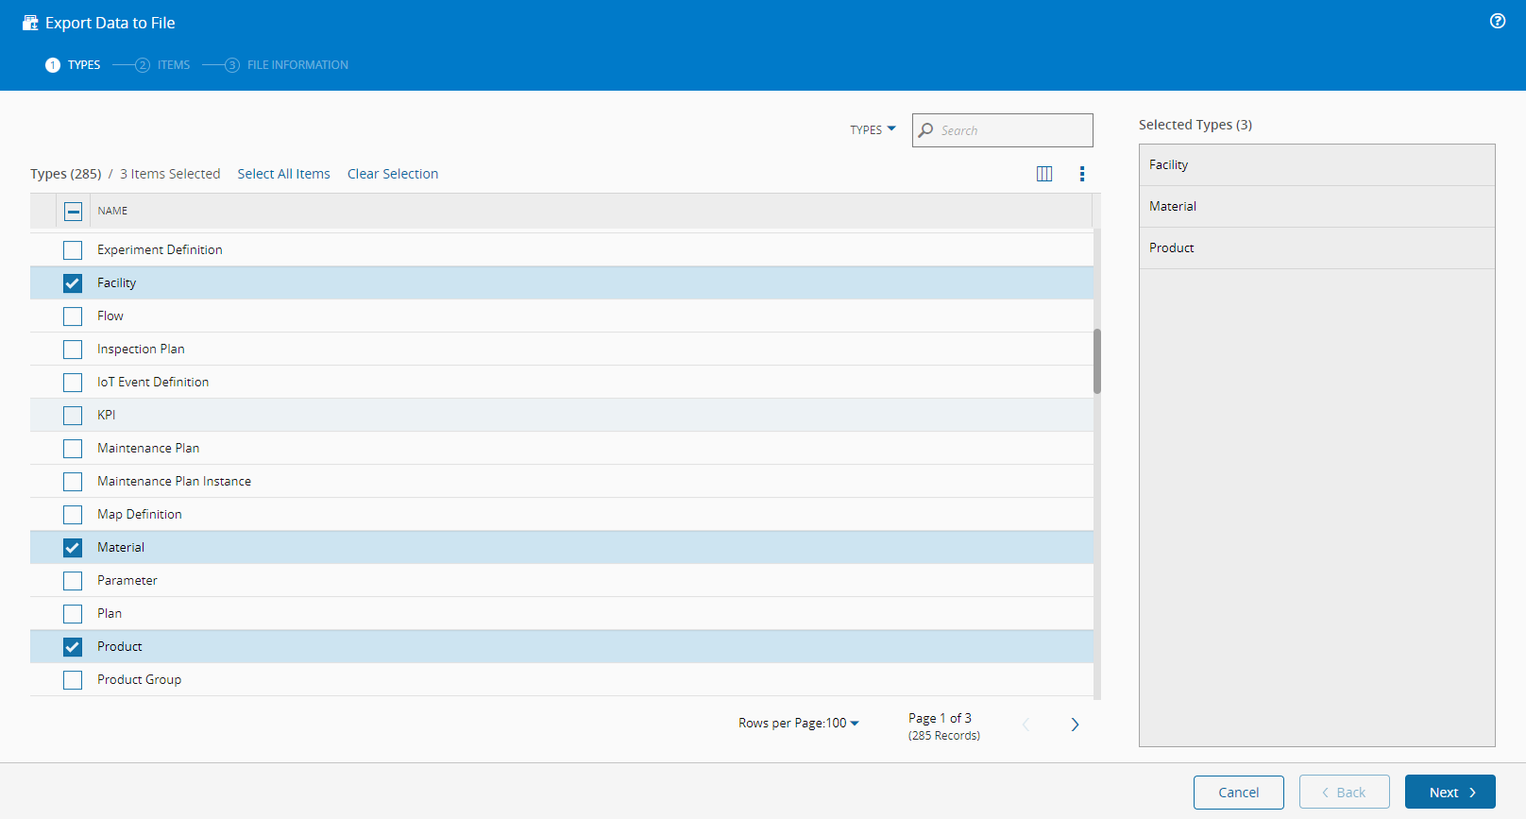The image size is (1526, 819).
Task: Click the Select All Items link
Action: click(283, 174)
